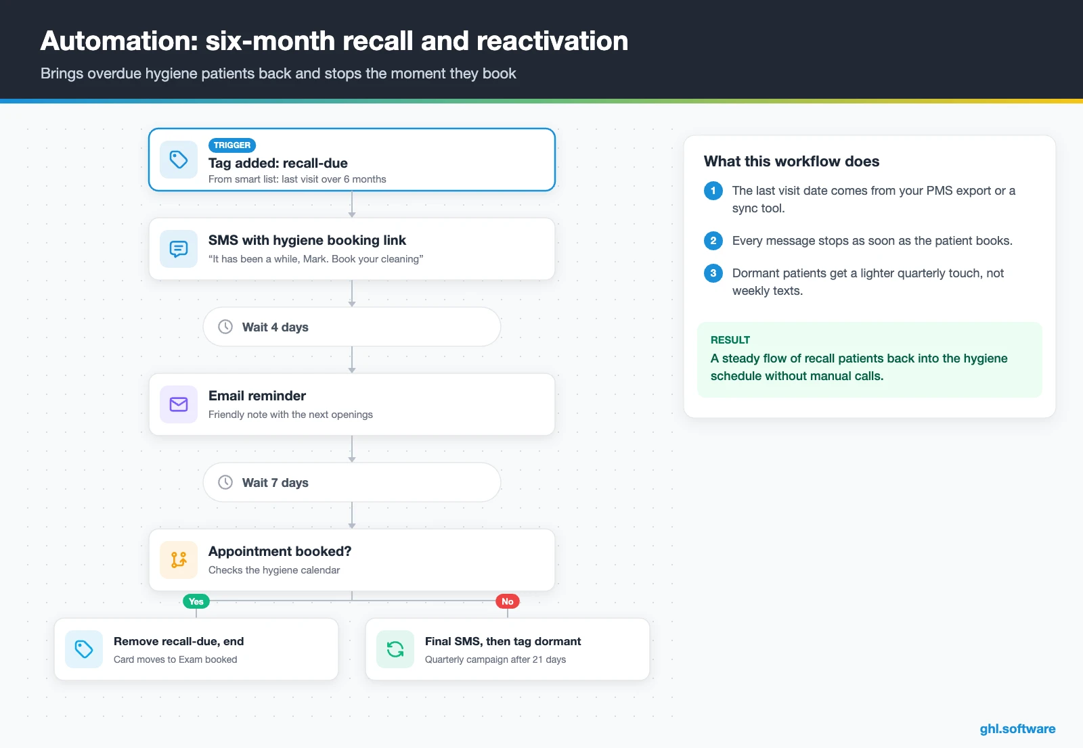Click the number 2 bullet in the workflow panel
The image size is (1083, 748).
coord(713,241)
